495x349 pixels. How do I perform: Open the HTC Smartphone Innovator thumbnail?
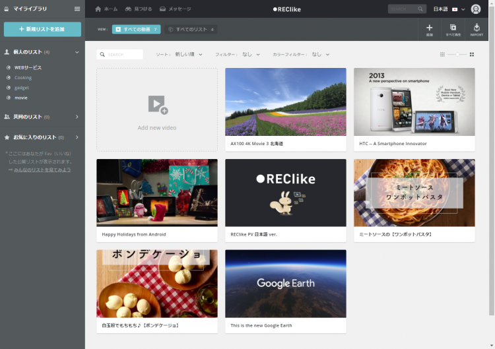pos(414,102)
